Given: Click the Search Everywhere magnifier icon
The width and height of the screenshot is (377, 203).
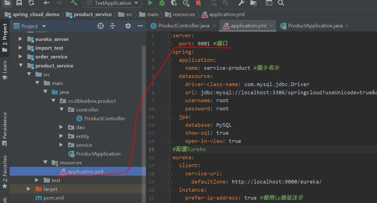Looking at the screenshot, I should 280,3.
